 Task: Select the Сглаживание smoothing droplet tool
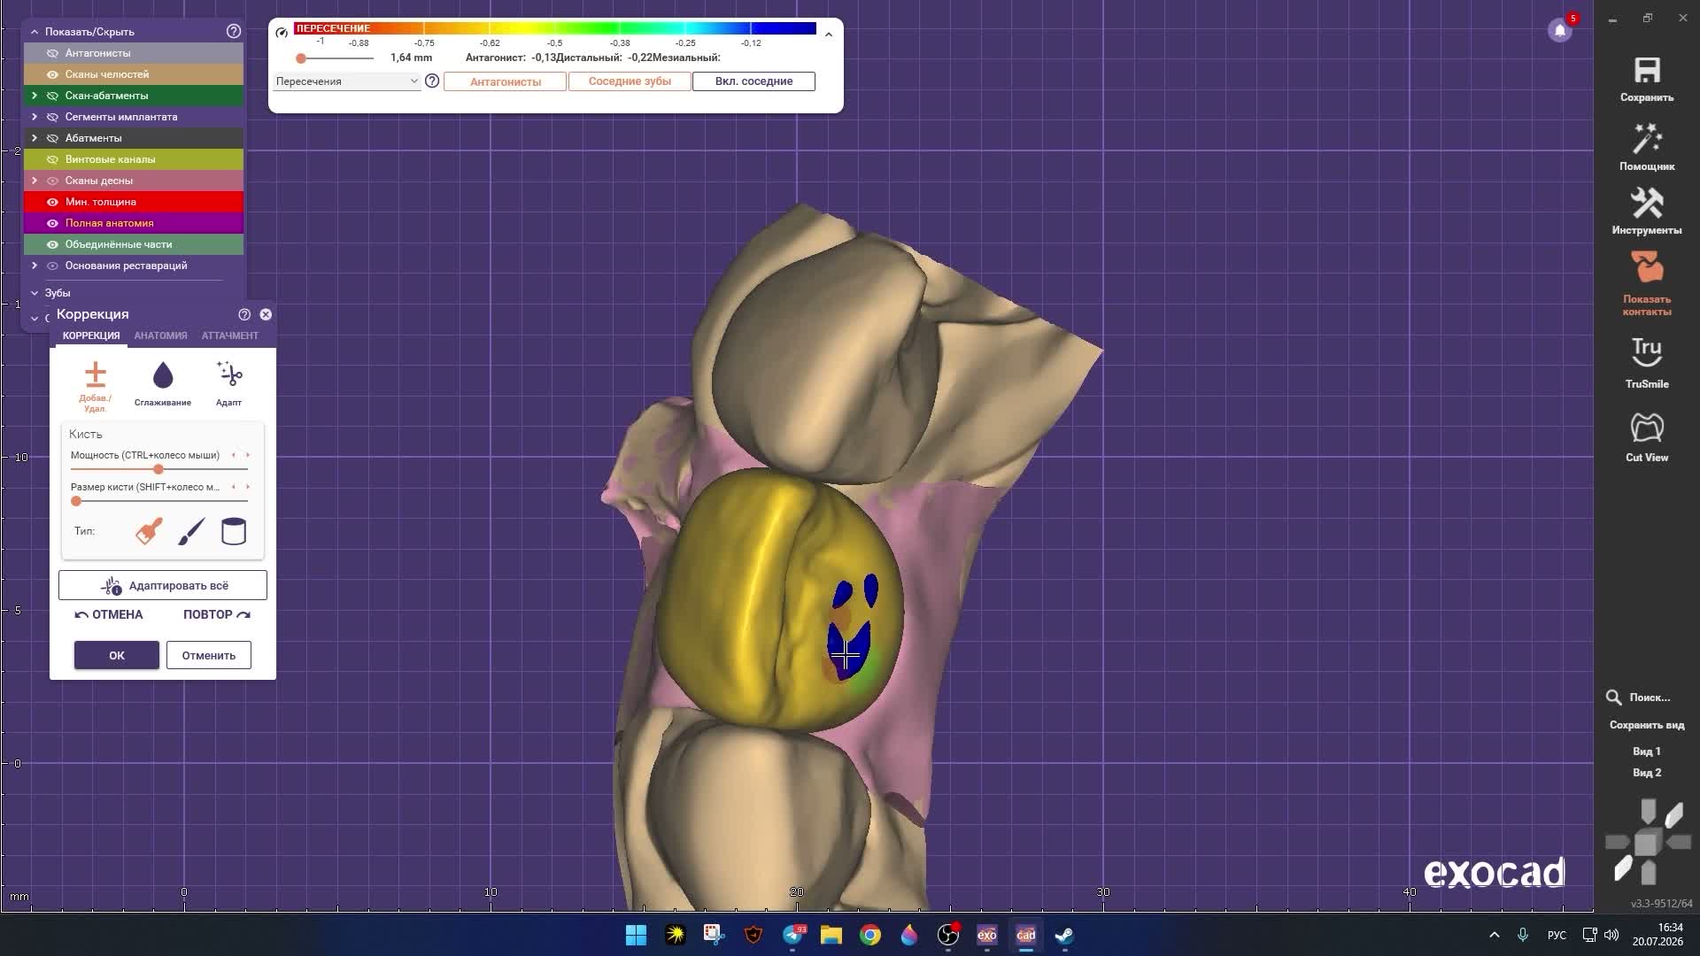pyautogui.click(x=163, y=375)
